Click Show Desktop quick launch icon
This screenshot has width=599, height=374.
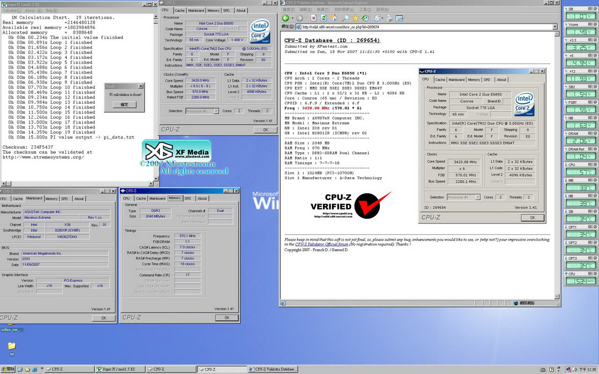(20, 369)
